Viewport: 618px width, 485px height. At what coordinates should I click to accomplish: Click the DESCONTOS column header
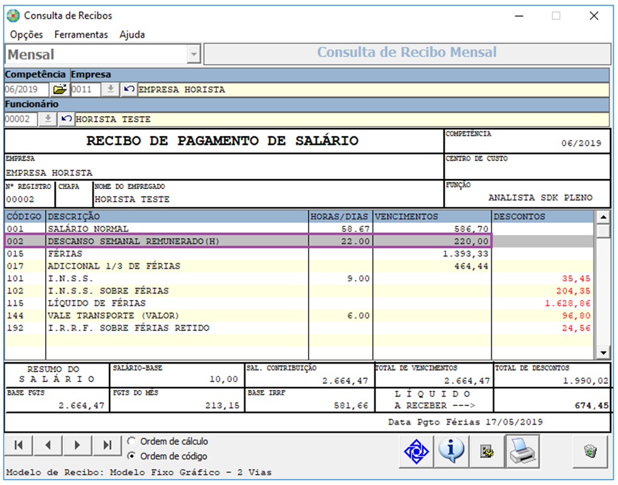[543, 217]
